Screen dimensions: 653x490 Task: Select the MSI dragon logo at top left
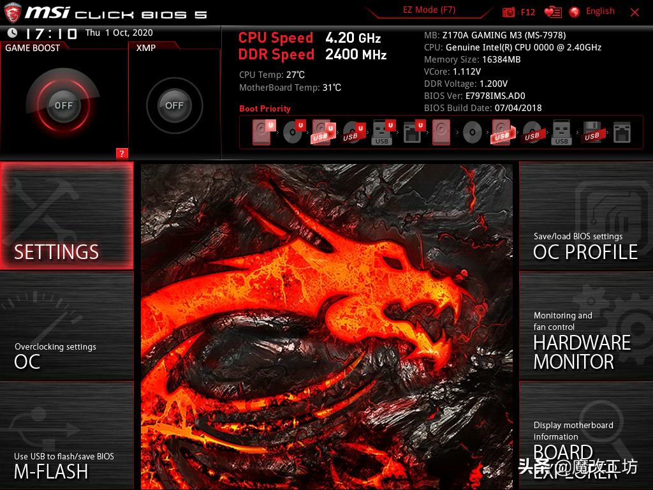tap(13, 11)
